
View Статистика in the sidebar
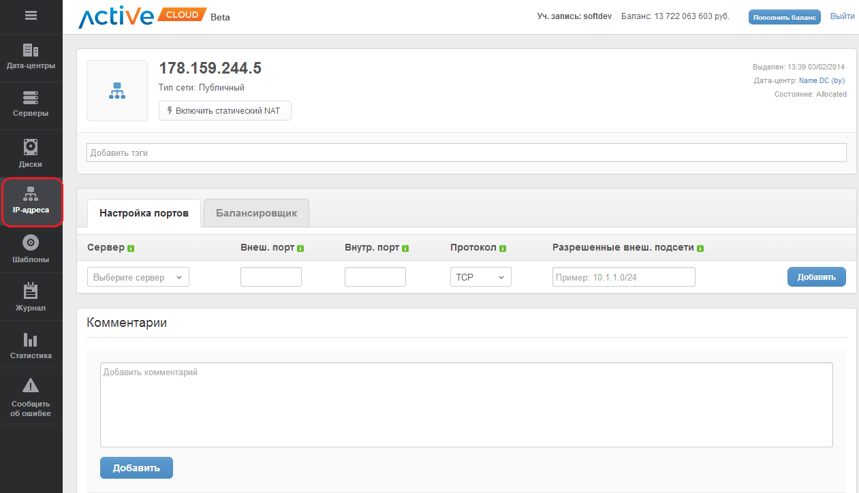tap(31, 345)
